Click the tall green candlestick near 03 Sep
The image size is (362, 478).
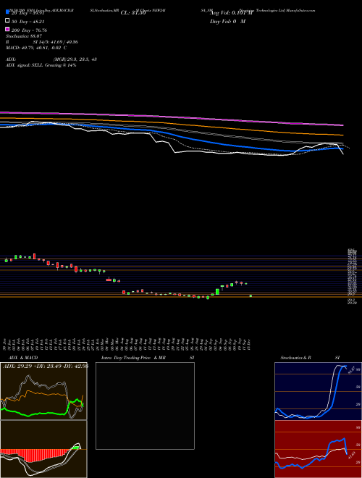point(217,292)
